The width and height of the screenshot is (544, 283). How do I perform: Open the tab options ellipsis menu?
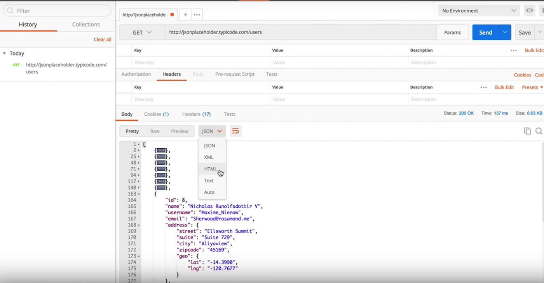pyautogui.click(x=197, y=14)
